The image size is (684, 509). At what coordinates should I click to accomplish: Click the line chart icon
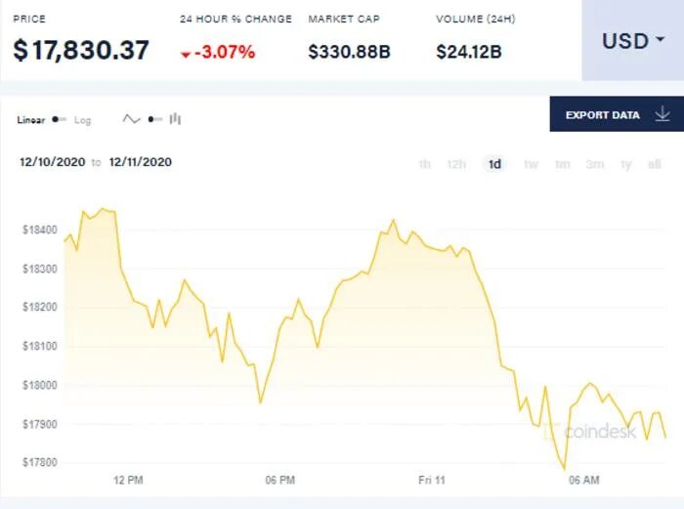tap(131, 119)
